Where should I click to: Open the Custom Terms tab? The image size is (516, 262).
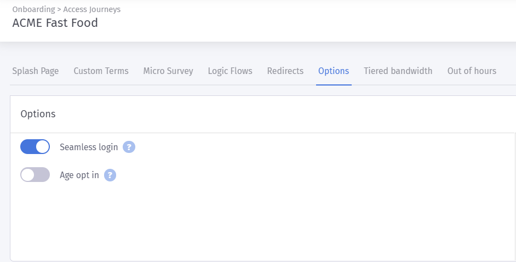pyautogui.click(x=101, y=71)
